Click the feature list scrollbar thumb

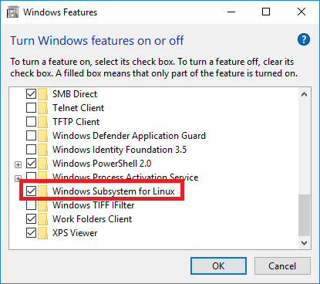[x=305, y=215]
